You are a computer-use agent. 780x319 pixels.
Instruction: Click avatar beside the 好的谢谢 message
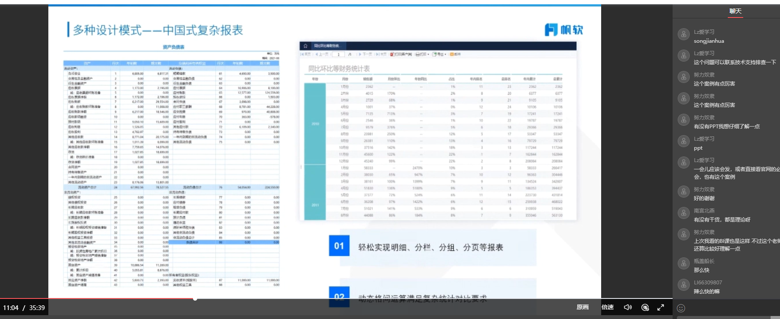(x=684, y=192)
